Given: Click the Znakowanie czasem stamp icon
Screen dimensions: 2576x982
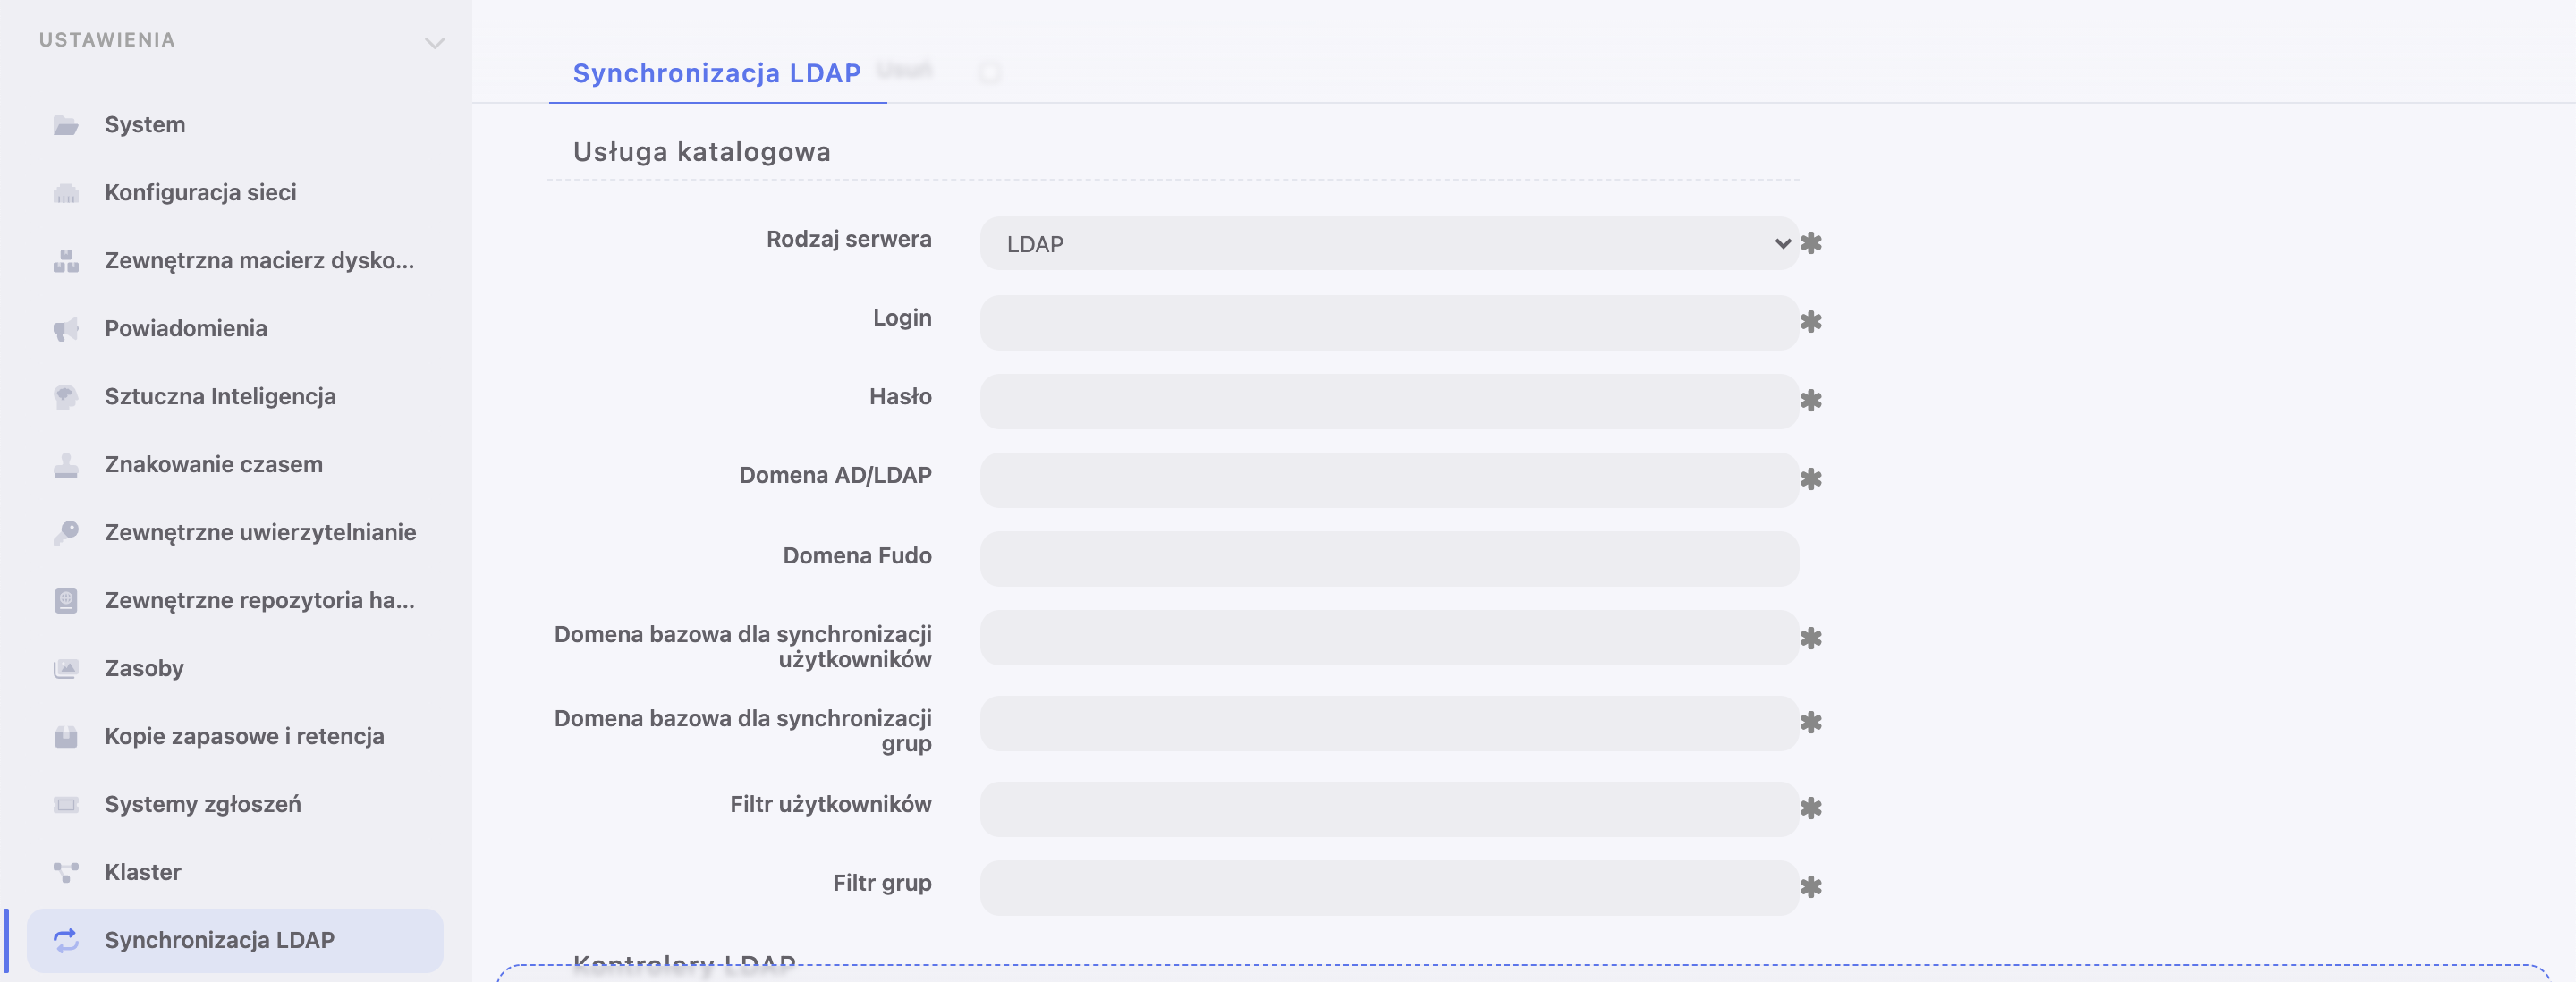Looking at the screenshot, I should point(66,465).
